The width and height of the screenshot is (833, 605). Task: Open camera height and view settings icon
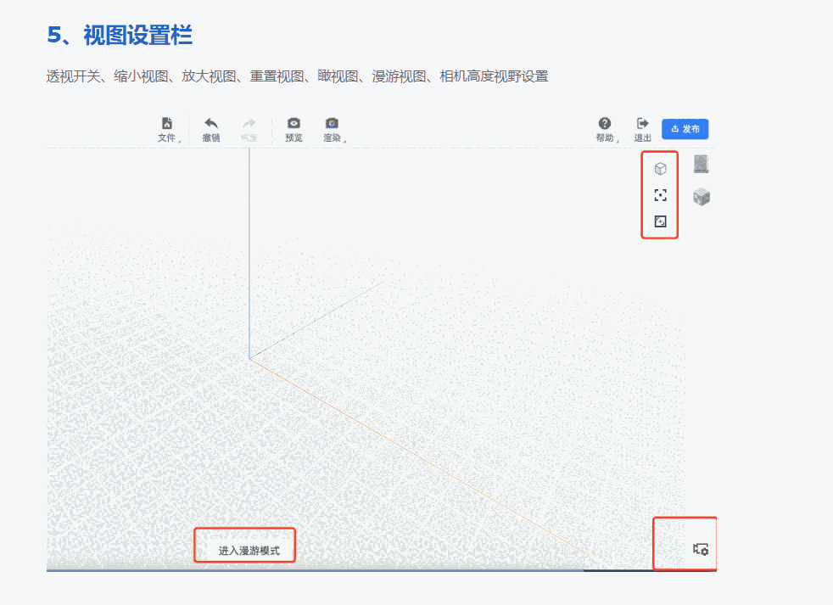[701, 549]
